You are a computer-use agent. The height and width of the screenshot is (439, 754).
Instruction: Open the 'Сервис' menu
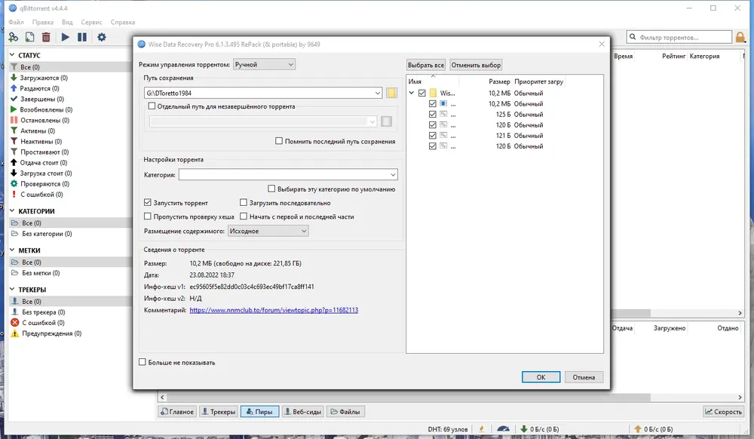[x=91, y=23]
